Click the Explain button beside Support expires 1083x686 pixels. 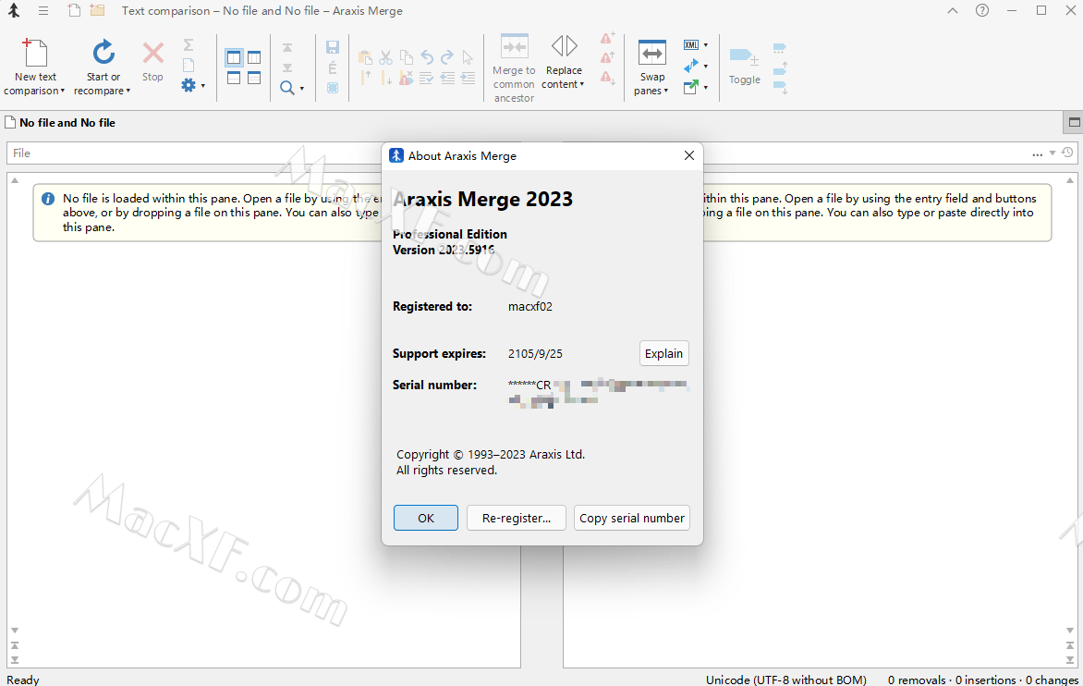663,354
